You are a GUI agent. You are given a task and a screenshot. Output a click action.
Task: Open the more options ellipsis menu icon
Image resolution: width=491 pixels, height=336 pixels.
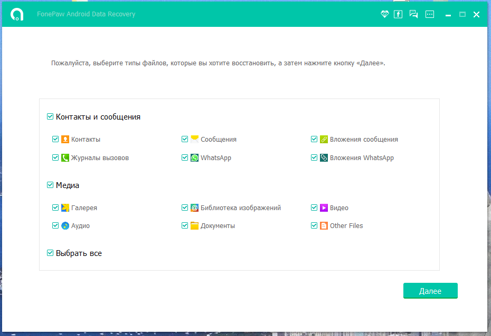[430, 14]
